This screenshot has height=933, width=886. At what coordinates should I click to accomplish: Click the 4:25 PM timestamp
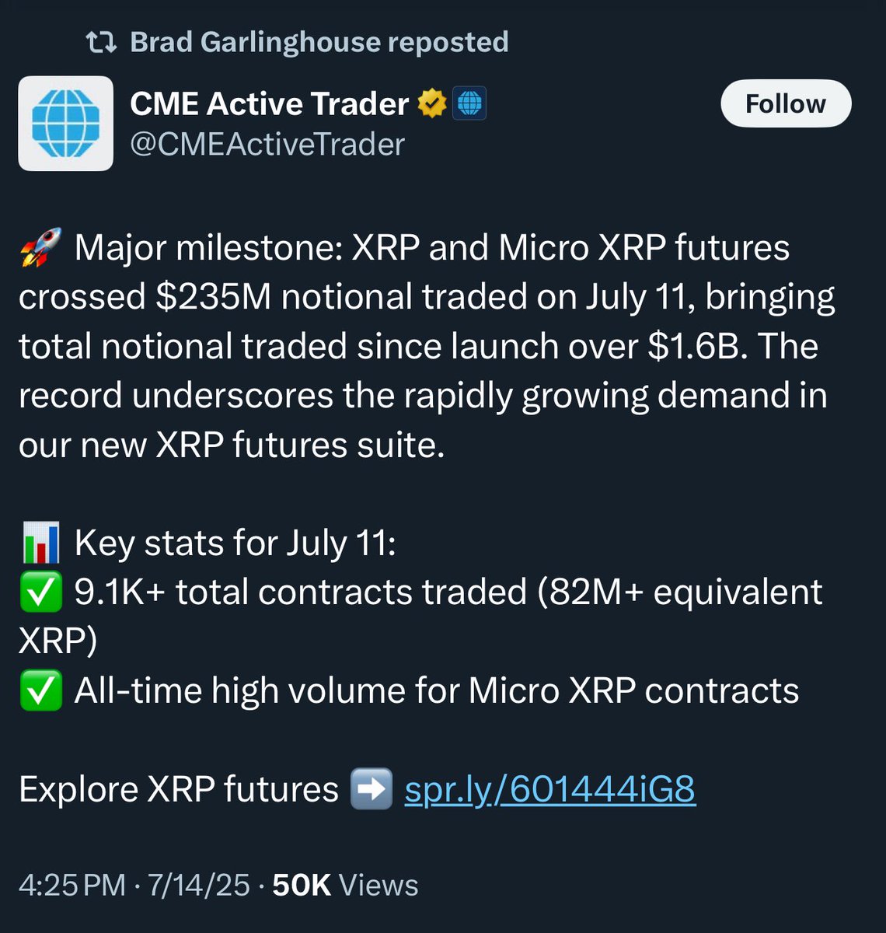72,885
